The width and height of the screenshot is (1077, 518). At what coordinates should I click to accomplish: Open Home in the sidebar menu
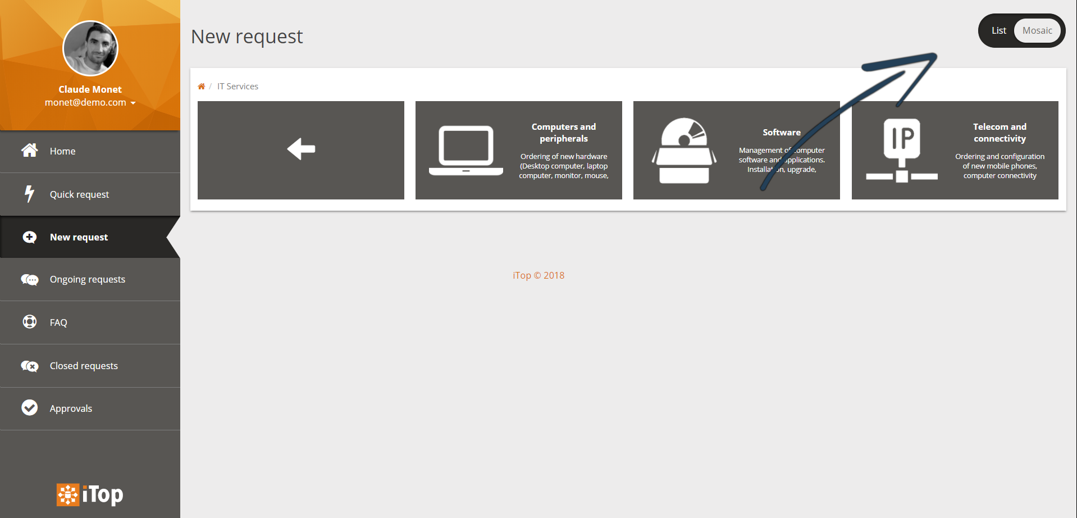[x=90, y=151]
